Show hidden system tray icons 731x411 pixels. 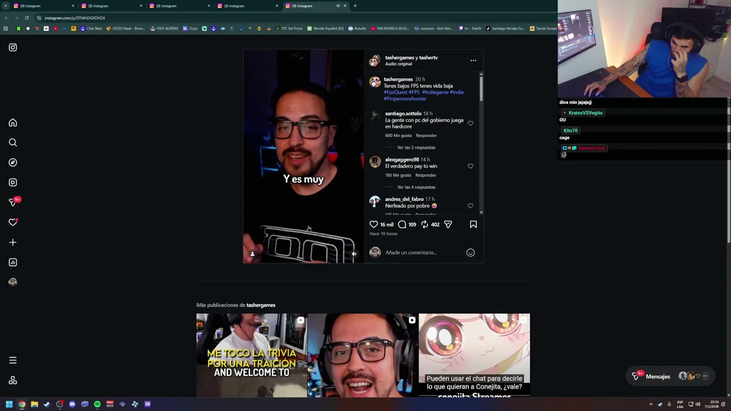(650, 404)
